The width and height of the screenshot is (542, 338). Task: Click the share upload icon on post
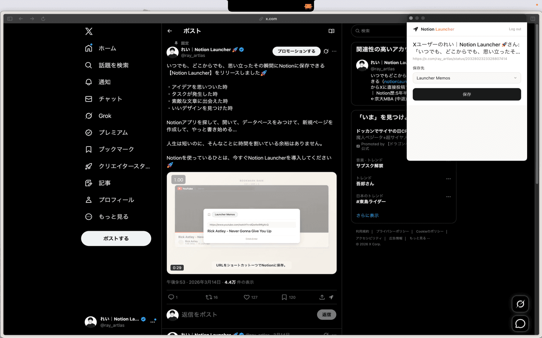[322, 297]
